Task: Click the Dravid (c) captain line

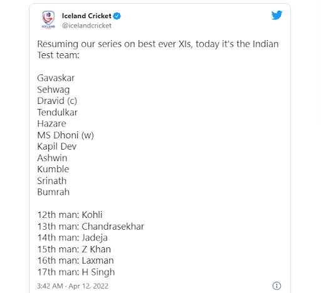Action: [x=57, y=101]
